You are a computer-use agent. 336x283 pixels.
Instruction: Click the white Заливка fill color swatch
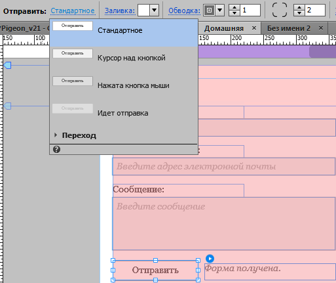(143, 10)
